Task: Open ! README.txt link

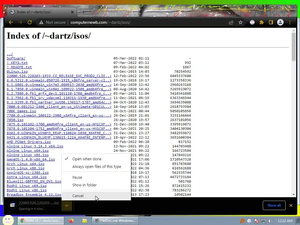Action: [19, 67]
